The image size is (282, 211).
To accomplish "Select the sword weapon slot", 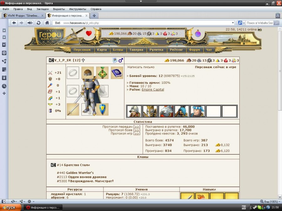I will point(73,109).
